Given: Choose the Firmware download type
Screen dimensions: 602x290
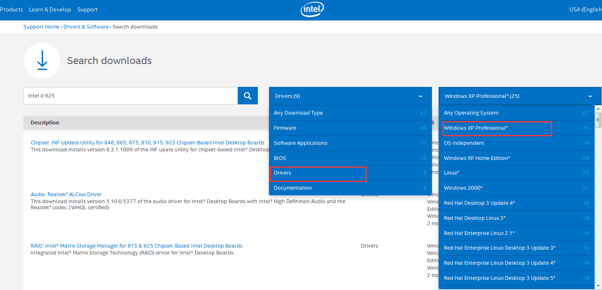Looking at the screenshot, I should coord(350,128).
